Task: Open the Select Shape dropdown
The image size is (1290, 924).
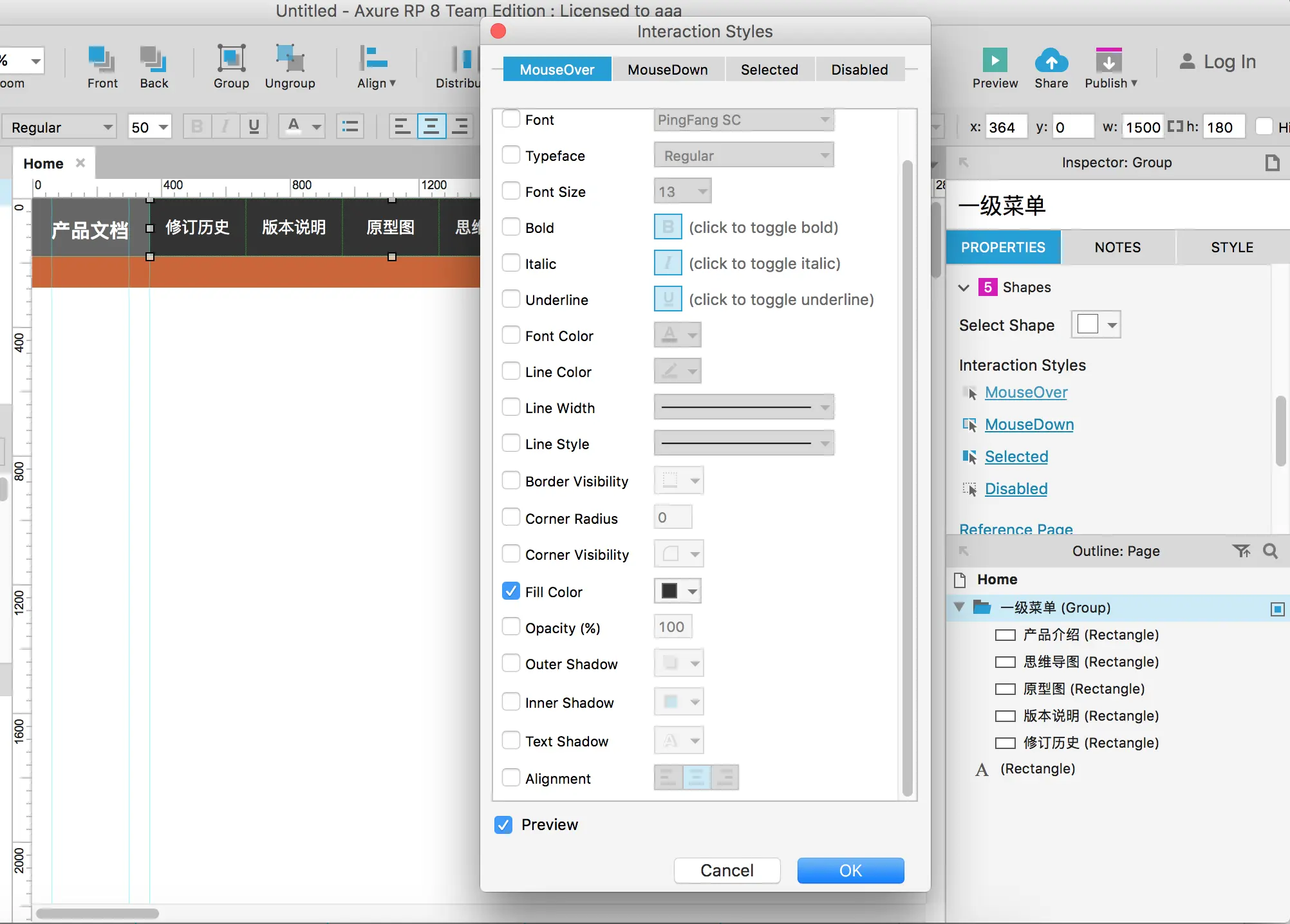Action: click(1096, 324)
